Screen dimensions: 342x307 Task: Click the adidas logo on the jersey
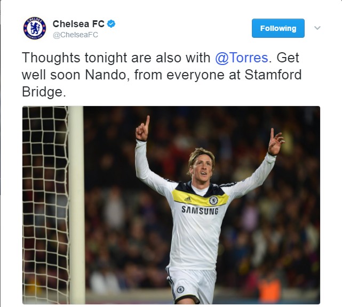click(x=188, y=199)
